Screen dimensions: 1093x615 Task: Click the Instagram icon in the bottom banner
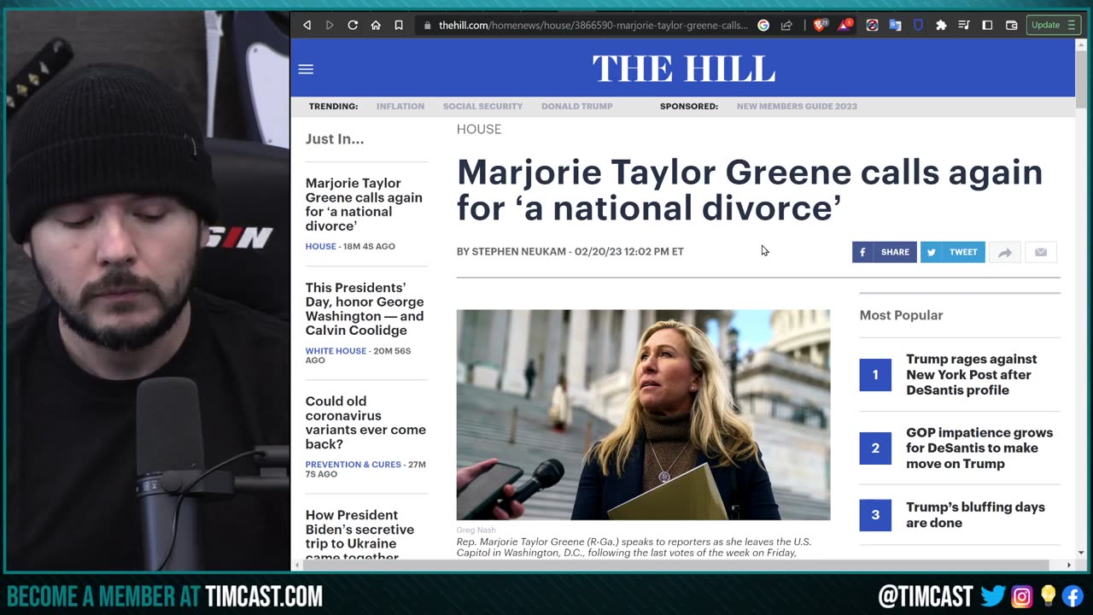[x=1021, y=595]
